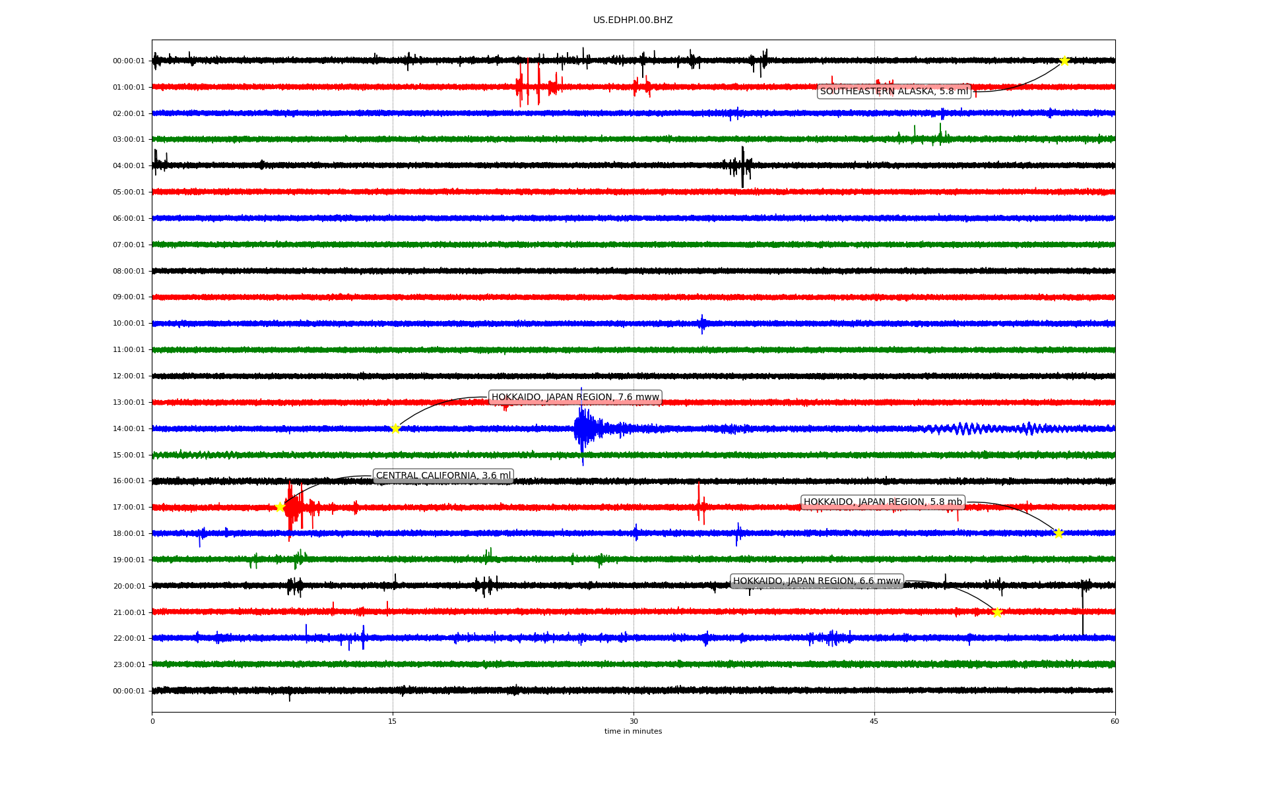
Task: Click the 14:00:01 row time label
Action: click(129, 429)
